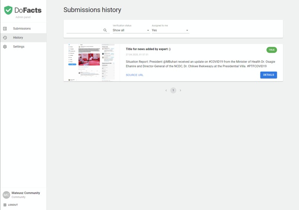Click the arrow beside Show all
299x210 pixels.
tap(148, 30)
